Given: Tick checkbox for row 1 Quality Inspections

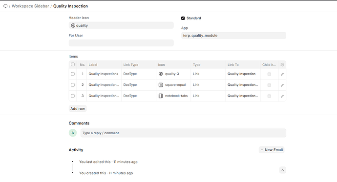Looking at the screenshot, I should 73,74.
